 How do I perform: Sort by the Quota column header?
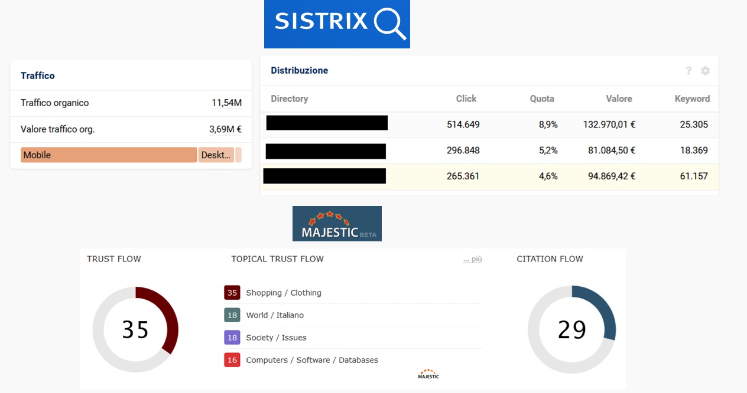point(542,99)
